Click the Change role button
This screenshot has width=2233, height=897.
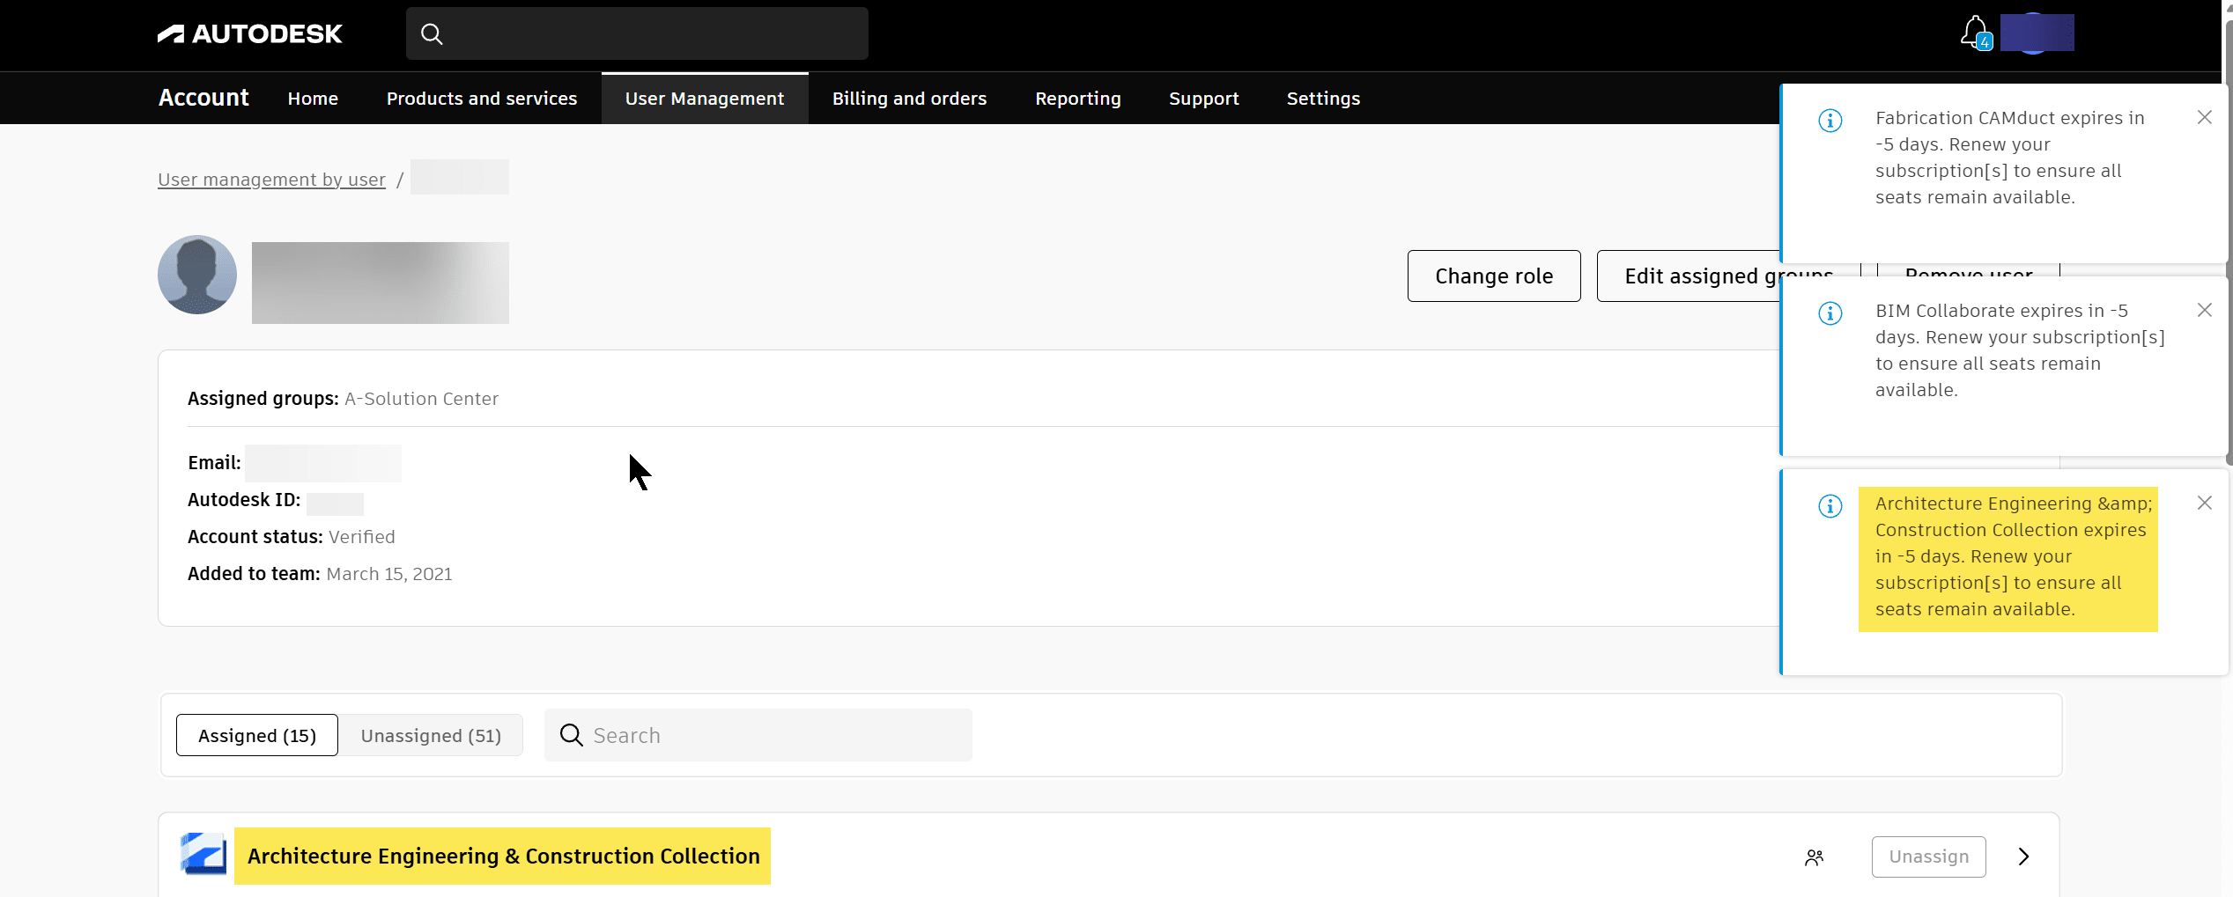coord(1494,276)
